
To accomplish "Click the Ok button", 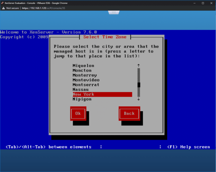I will tap(78, 114).
